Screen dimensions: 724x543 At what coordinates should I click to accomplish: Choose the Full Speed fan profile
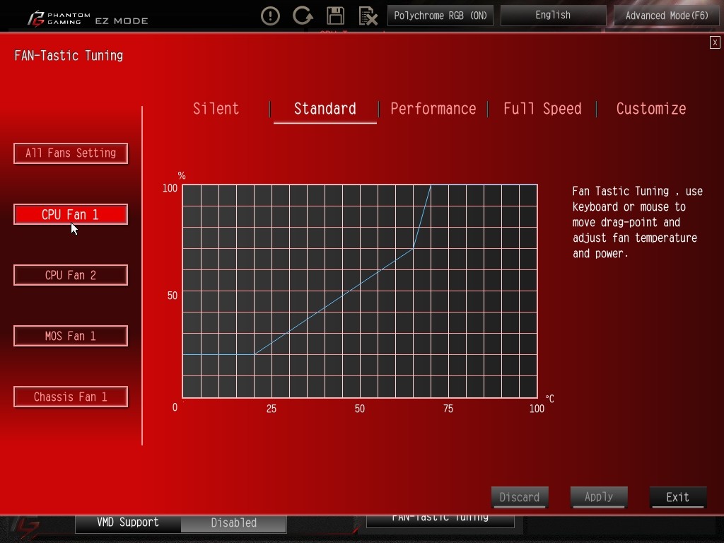point(542,109)
